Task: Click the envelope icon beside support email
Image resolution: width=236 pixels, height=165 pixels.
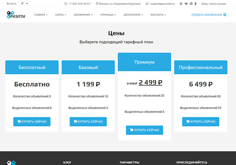Action: [147, 4]
